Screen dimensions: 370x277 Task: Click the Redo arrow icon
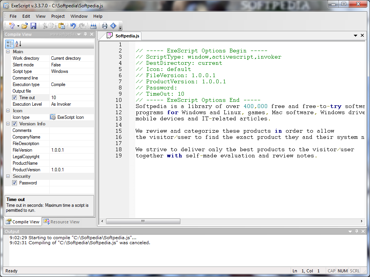(82, 26)
